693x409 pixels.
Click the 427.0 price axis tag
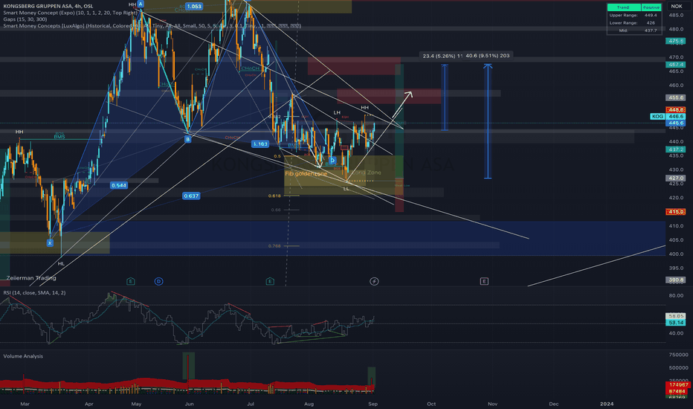click(675, 178)
